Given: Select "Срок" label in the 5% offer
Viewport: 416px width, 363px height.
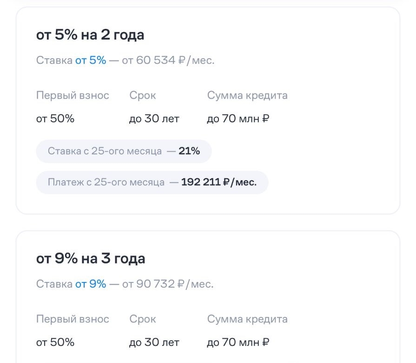Looking at the screenshot, I should point(143,95).
